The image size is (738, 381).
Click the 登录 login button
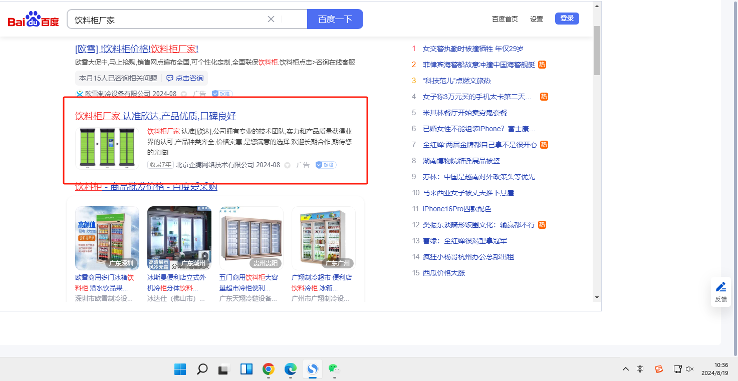coord(567,19)
